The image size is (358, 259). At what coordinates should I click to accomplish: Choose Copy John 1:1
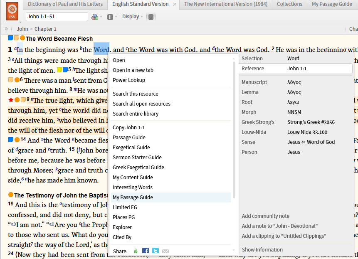pos(171,128)
